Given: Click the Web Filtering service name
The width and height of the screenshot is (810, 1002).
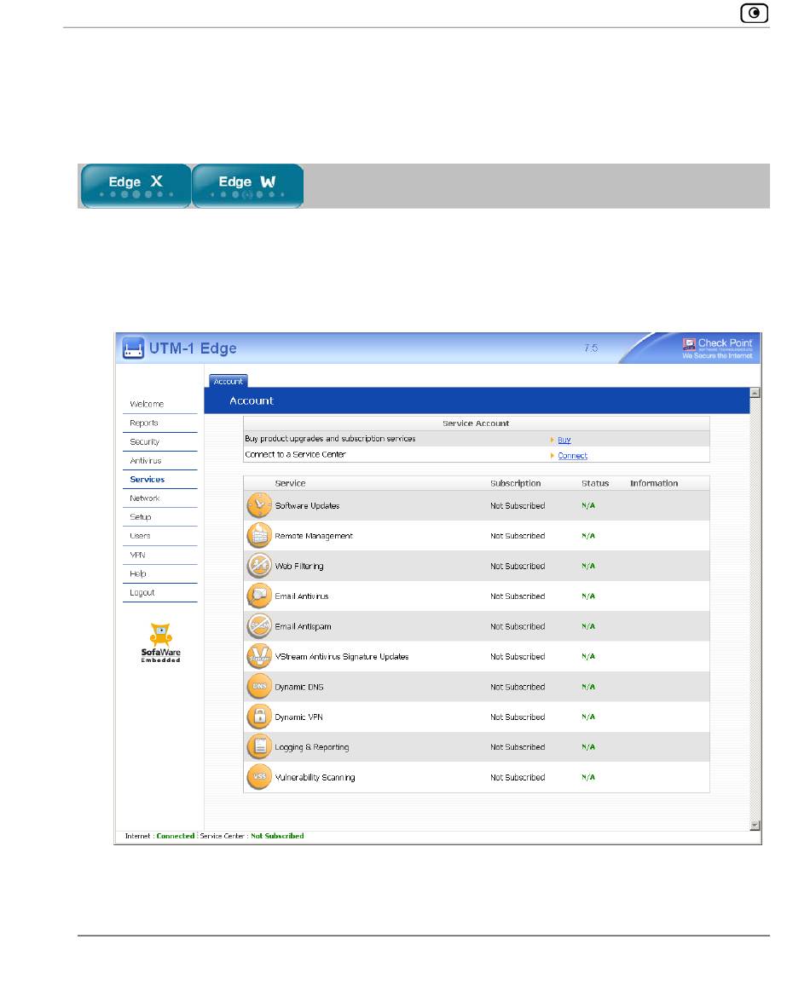Looking at the screenshot, I should point(299,566).
